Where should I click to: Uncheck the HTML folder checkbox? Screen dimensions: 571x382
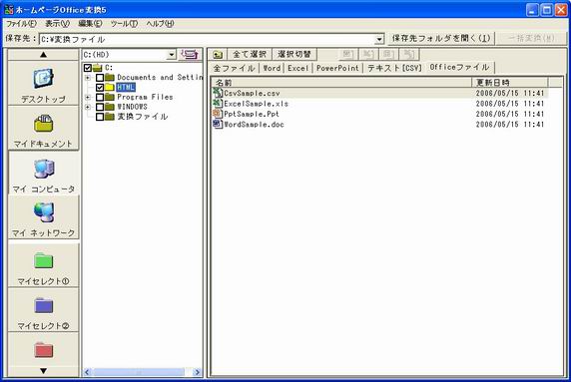(100, 88)
